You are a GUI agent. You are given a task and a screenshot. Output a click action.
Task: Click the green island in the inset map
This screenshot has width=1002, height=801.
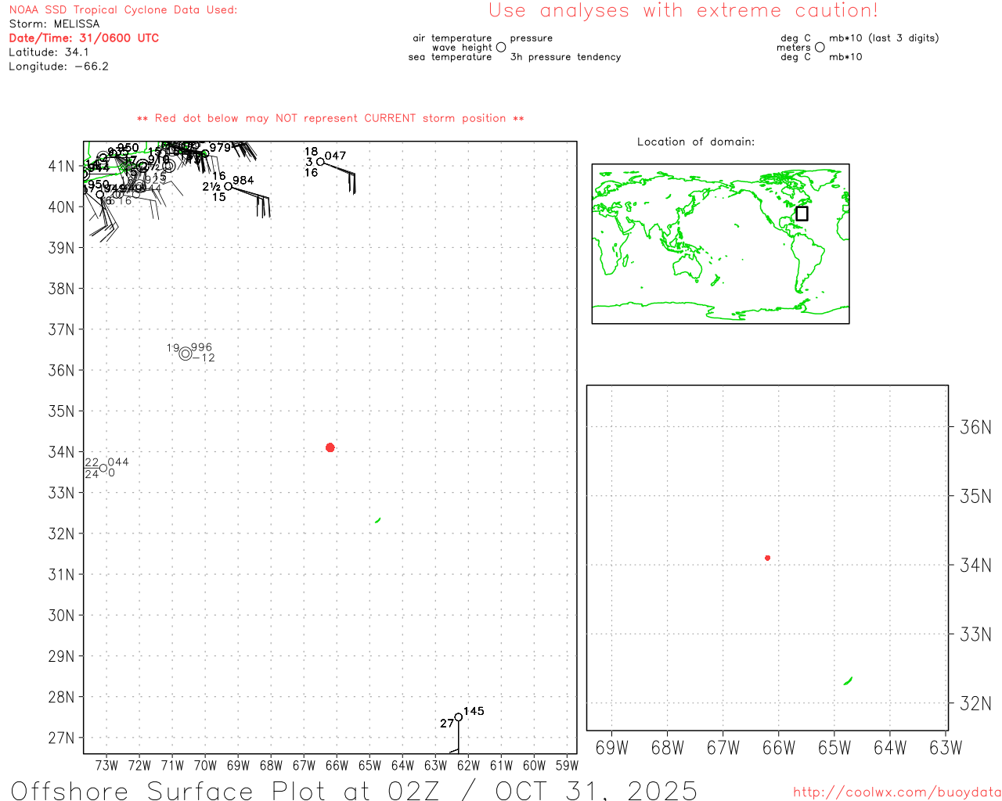(x=848, y=681)
